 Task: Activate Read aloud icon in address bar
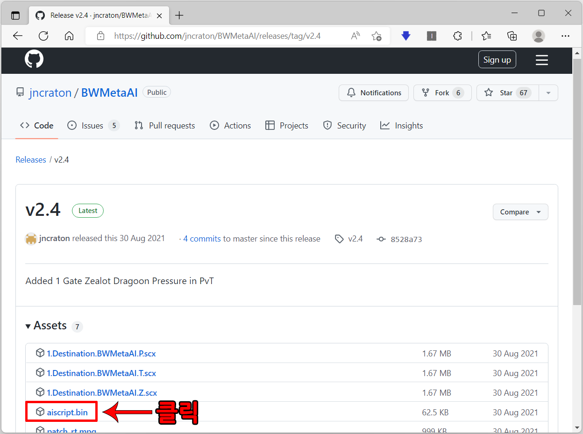[x=355, y=36]
